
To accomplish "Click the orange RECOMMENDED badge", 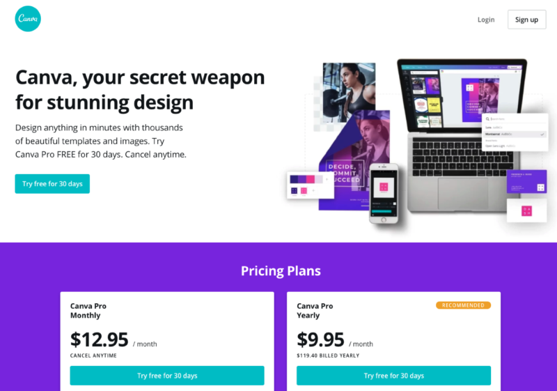I will click(x=463, y=305).
